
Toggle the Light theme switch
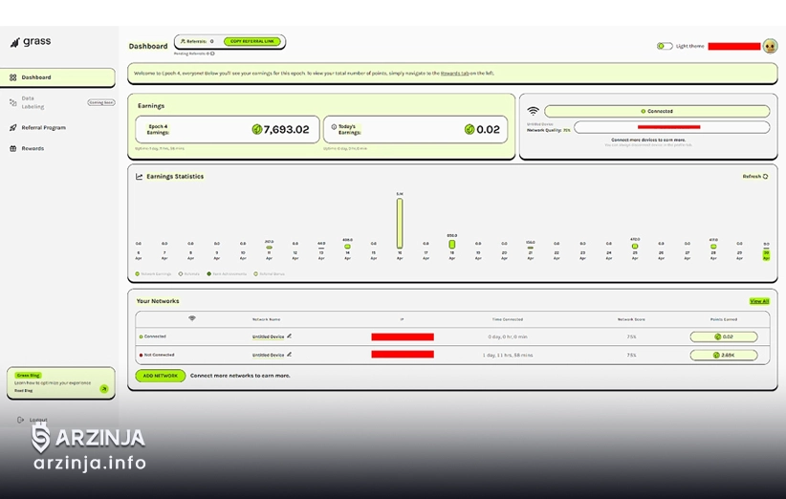(x=664, y=46)
